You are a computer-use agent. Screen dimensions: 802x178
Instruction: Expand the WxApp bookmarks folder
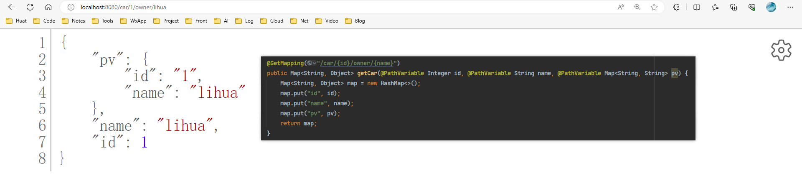coord(133,21)
